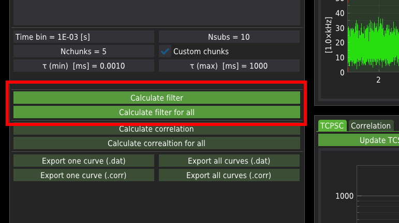
Task: Edit the τ (max) value field
Action: click(x=229, y=66)
